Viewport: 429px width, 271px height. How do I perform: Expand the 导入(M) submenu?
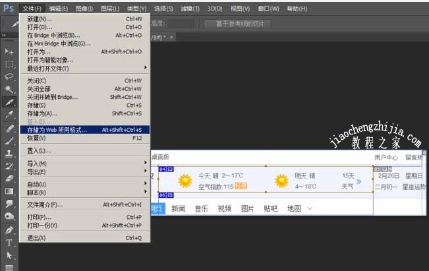(146, 163)
